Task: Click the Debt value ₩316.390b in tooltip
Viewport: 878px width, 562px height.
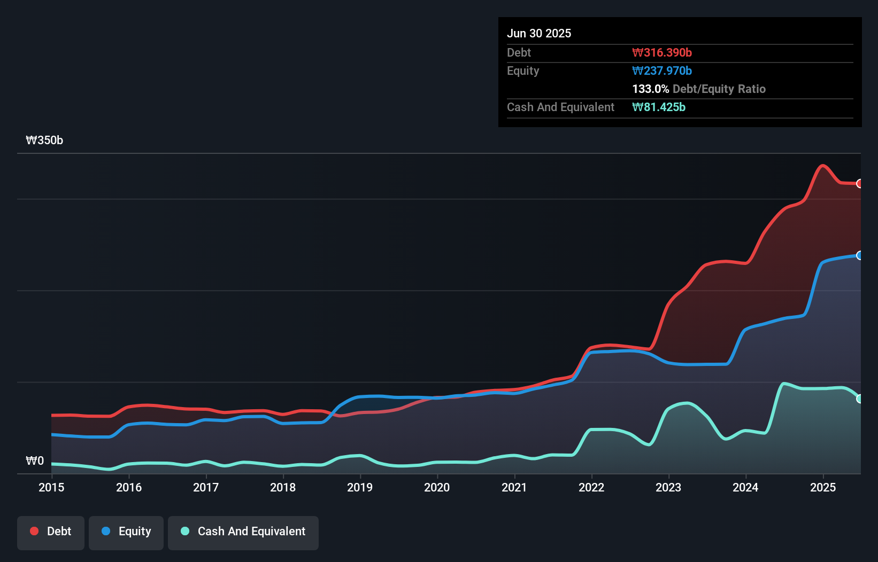Action: [x=662, y=52]
